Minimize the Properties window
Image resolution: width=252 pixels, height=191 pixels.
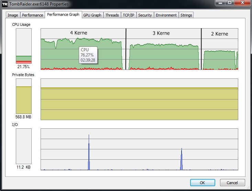220,3
